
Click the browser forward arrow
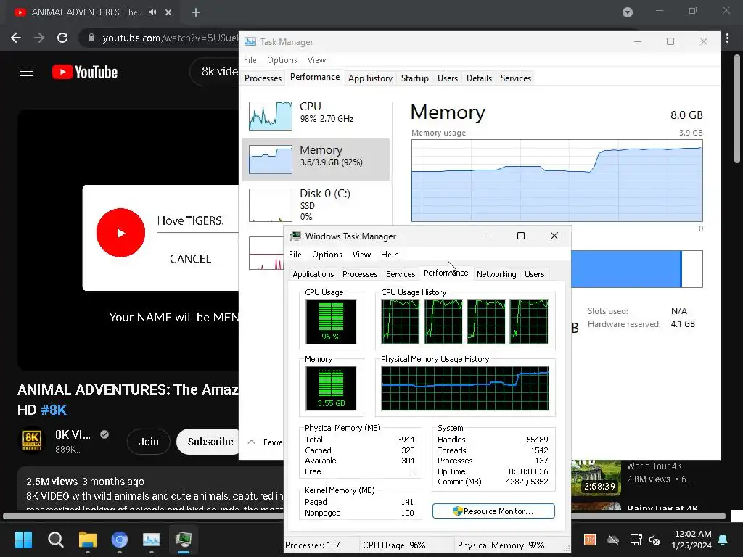(x=39, y=38)
